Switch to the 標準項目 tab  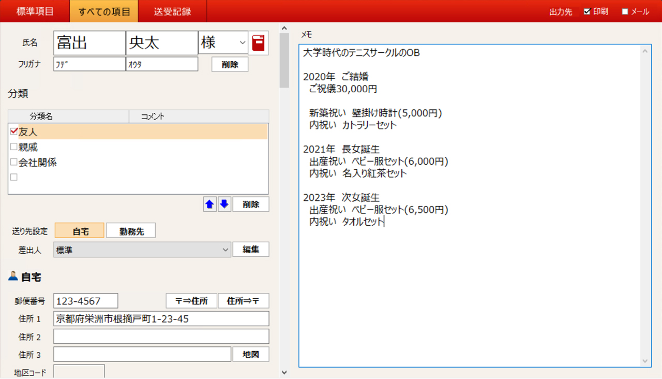[35, 11]
